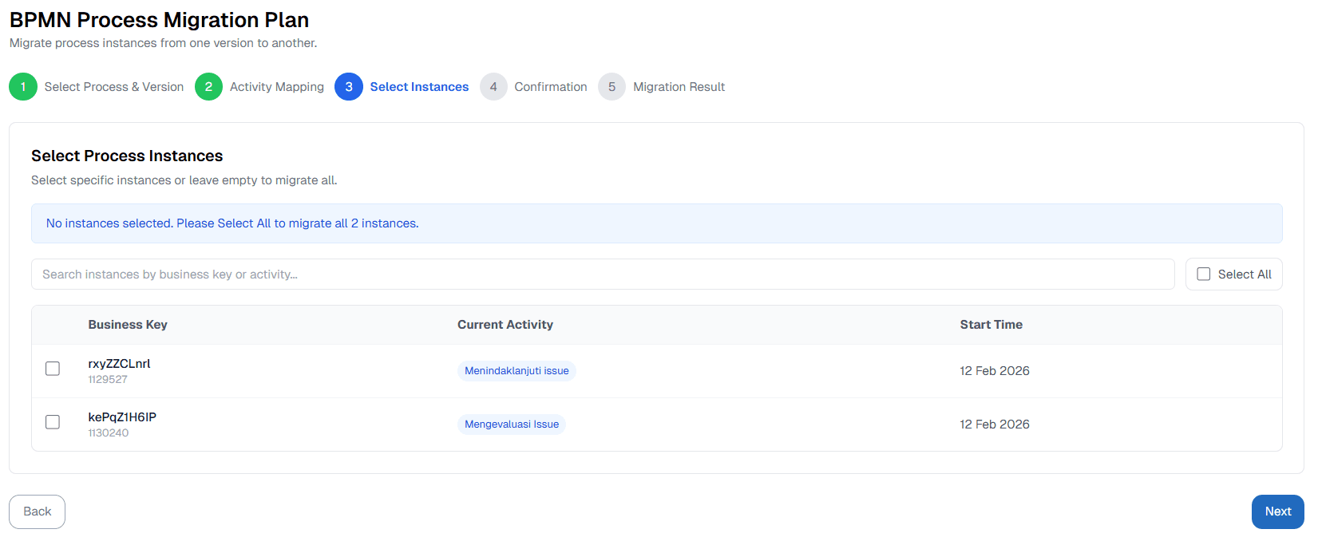
Task: Click the start date of kePqZ1H6IP row
Action: (995, 425)
